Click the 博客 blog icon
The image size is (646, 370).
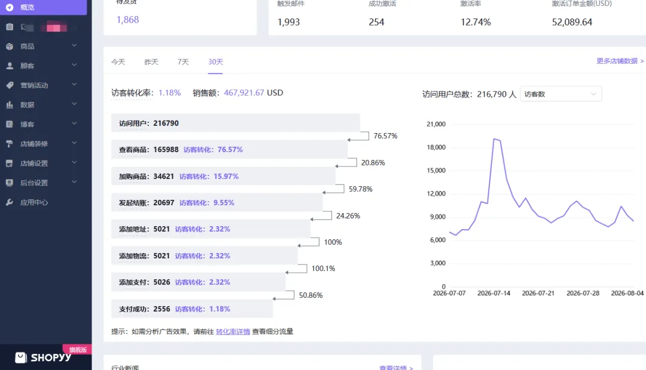(10, 124)
